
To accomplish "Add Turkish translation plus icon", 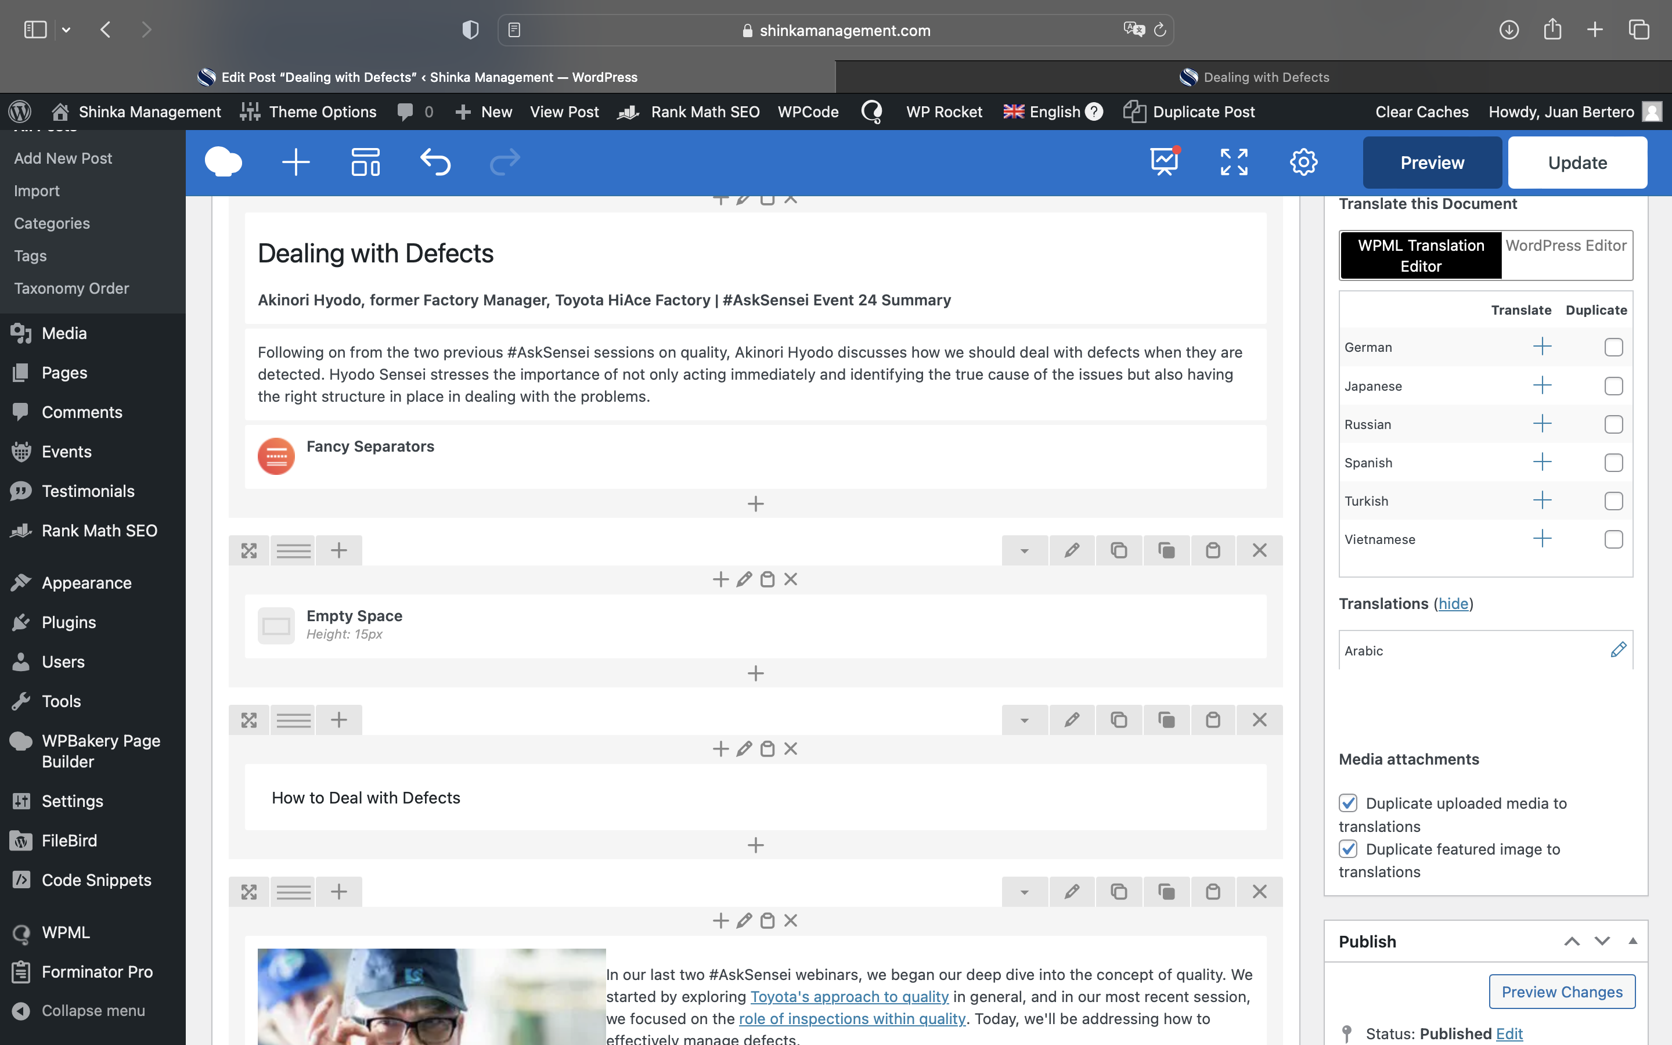I will point(1542,500).
